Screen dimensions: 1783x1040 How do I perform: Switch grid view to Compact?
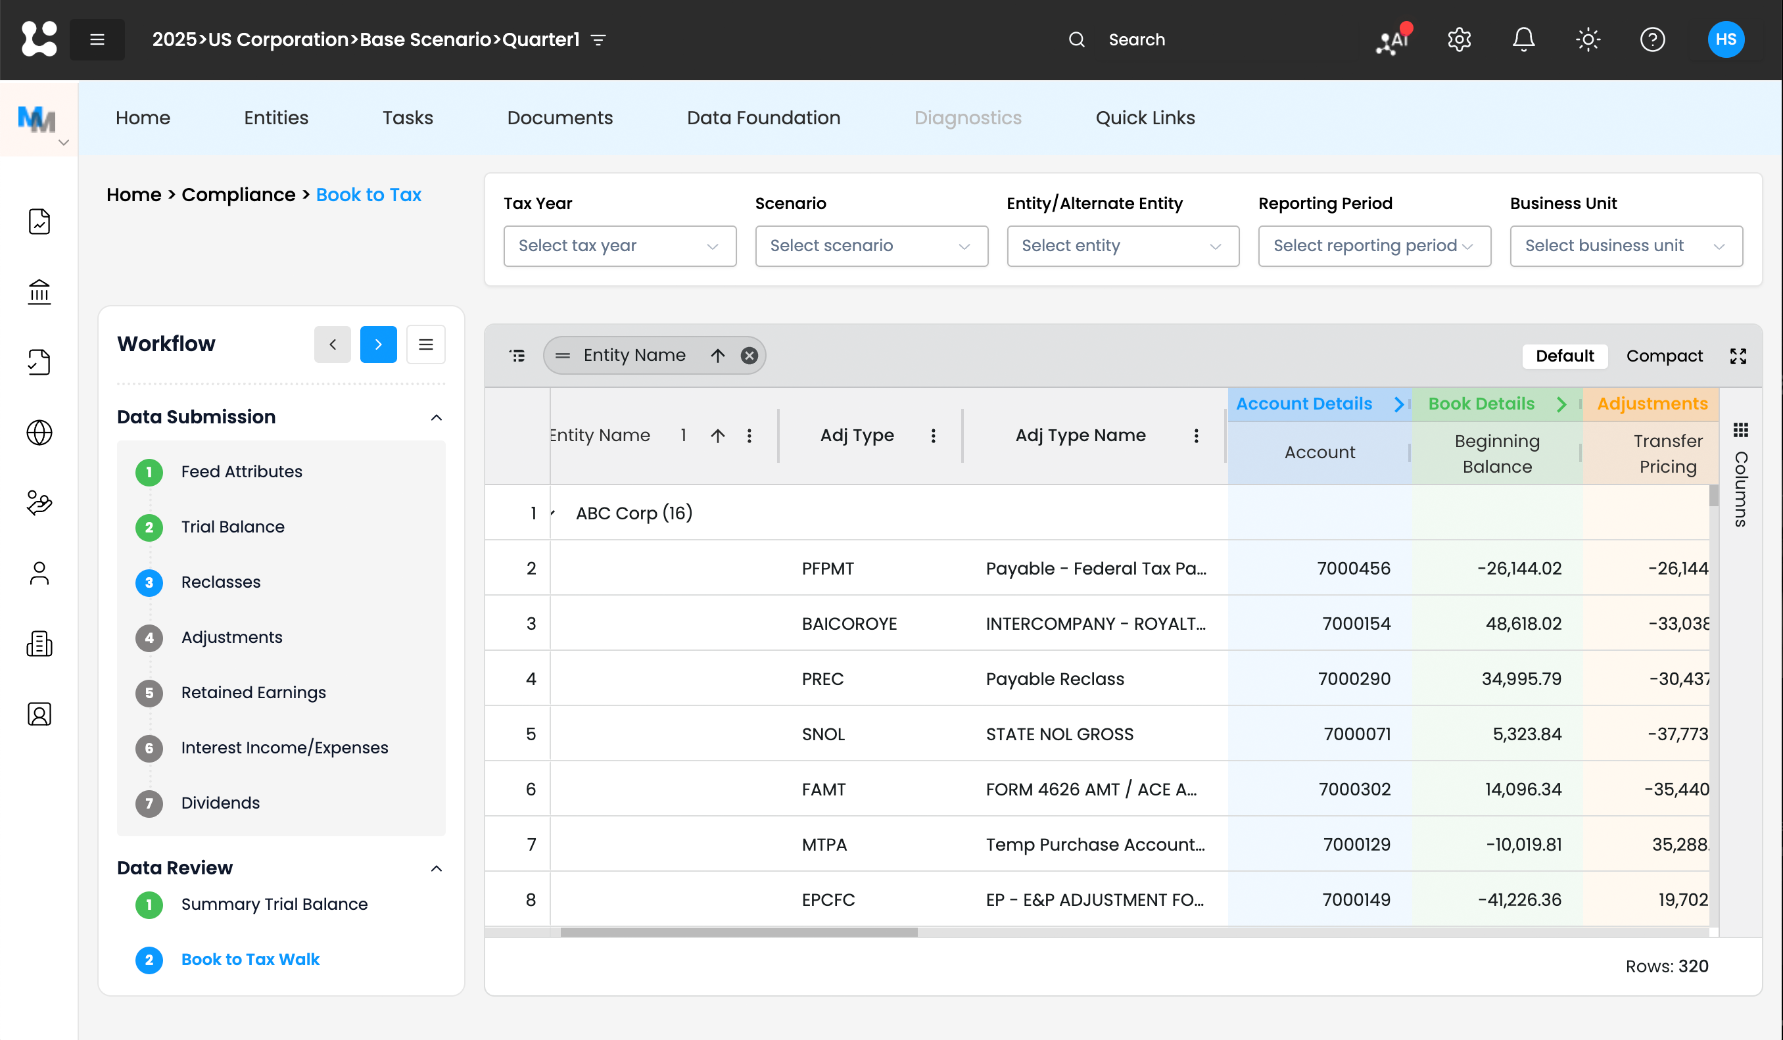pos(1663,356)
